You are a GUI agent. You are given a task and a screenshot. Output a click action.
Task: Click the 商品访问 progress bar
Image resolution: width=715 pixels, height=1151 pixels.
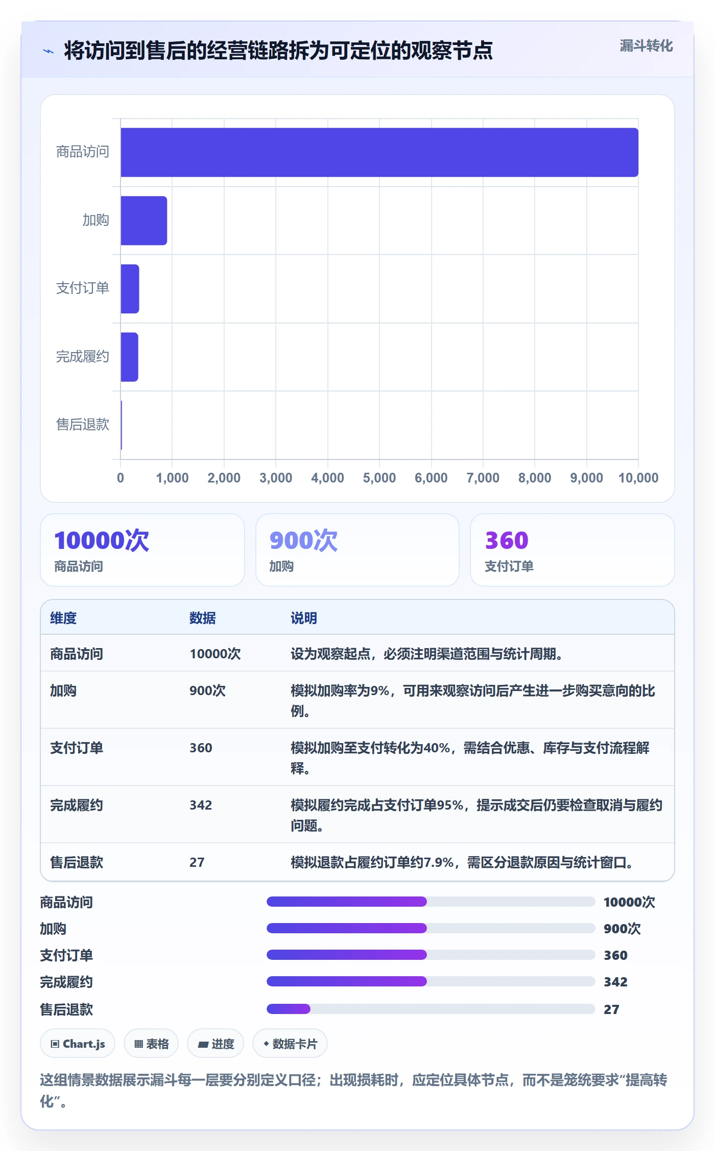pyautogui.click(x=431, y=902)
